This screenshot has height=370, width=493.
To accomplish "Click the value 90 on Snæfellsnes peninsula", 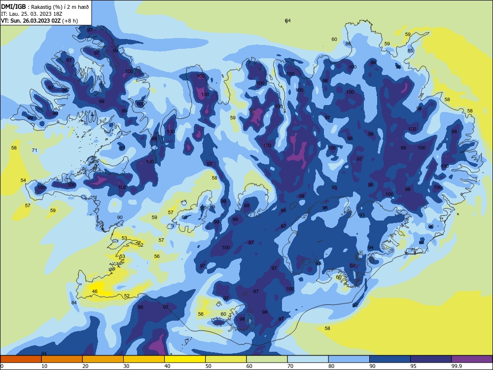I will tap(120, 218).
